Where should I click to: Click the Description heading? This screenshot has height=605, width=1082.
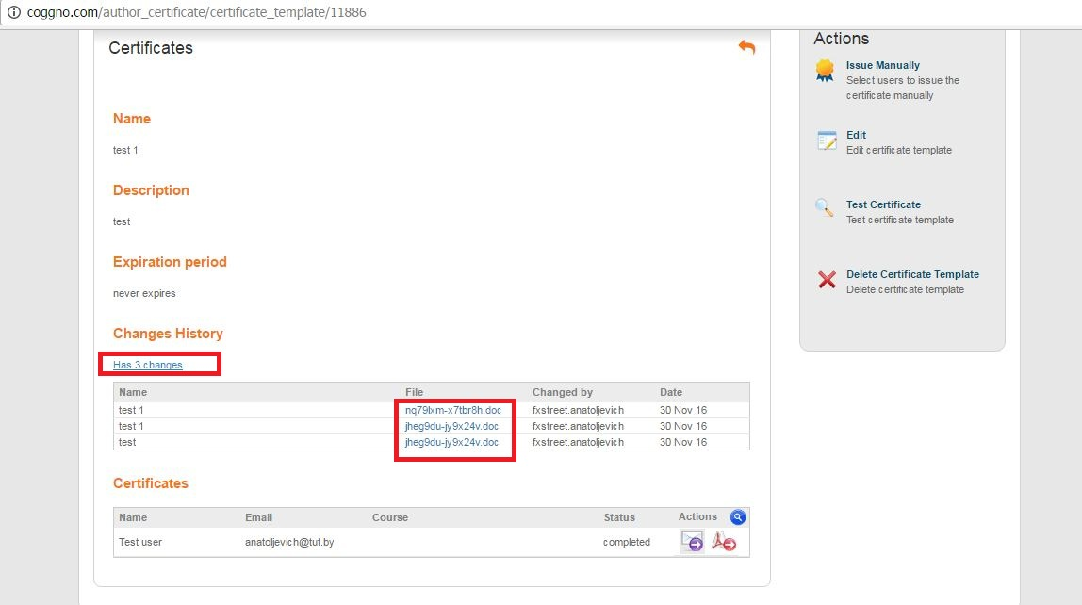click(151, 190)
